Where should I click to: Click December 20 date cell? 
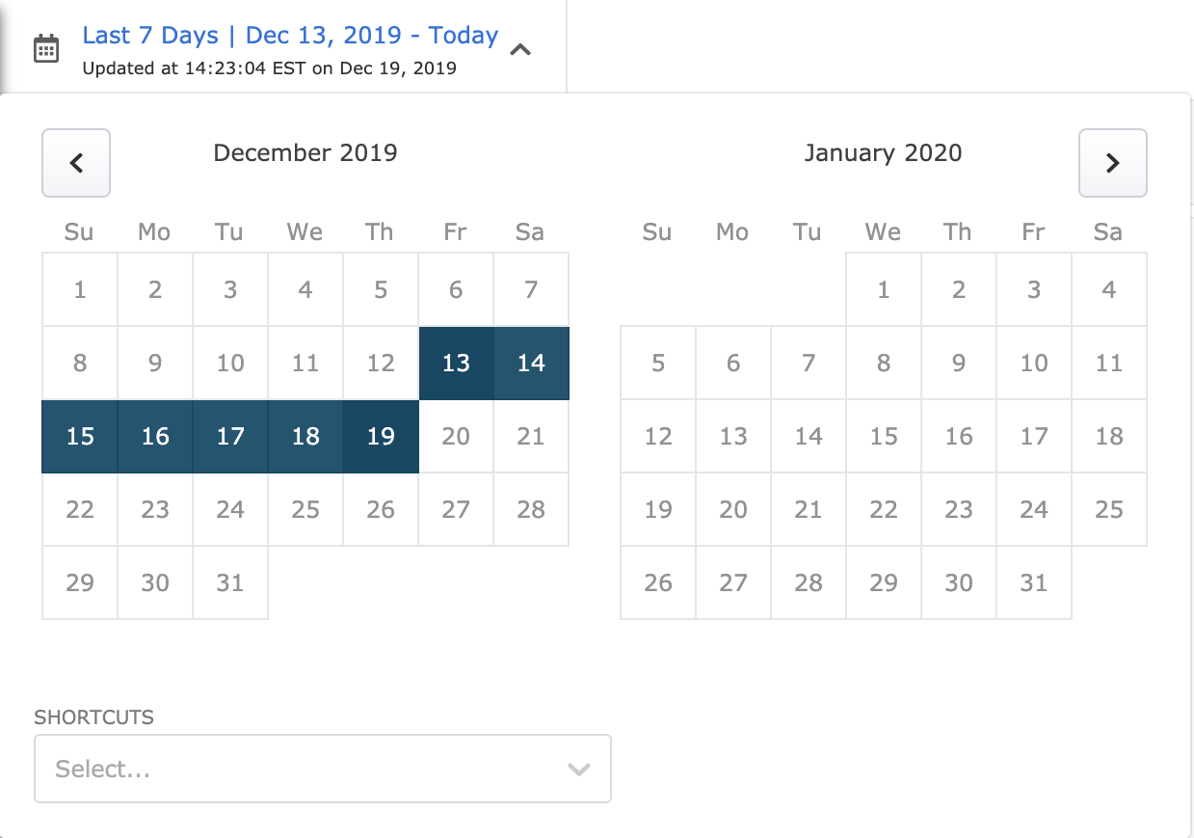pyautogui.click(x=456, y=437)
